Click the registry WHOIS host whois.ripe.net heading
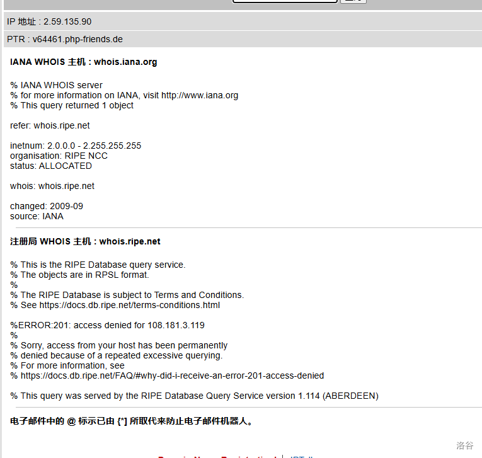This screenshot has height=458, width=482. pyautogui.click(x=85, y=241)
